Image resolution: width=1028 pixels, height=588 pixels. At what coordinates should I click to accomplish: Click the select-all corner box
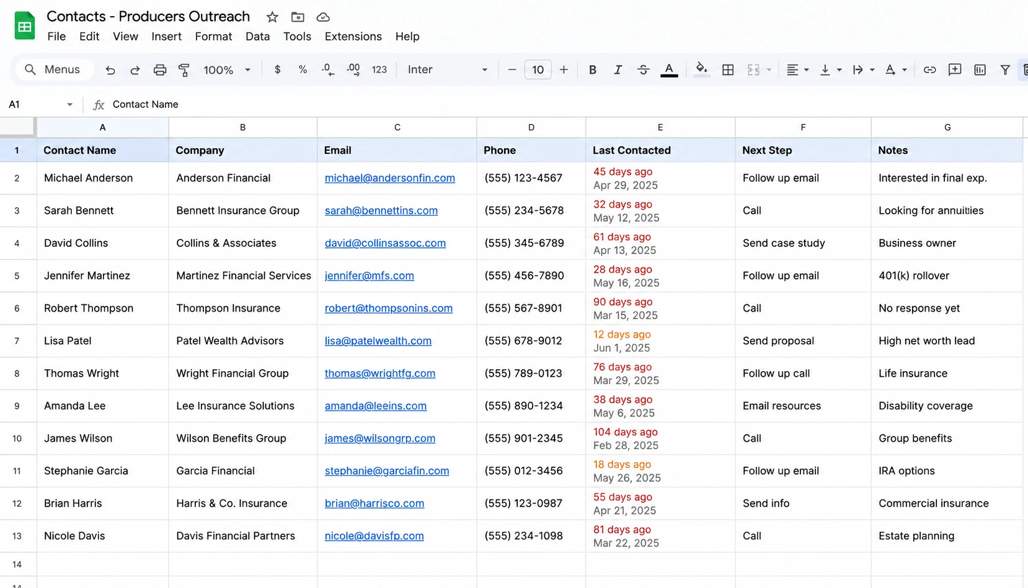pyautogui.click(x=17, y=126)
